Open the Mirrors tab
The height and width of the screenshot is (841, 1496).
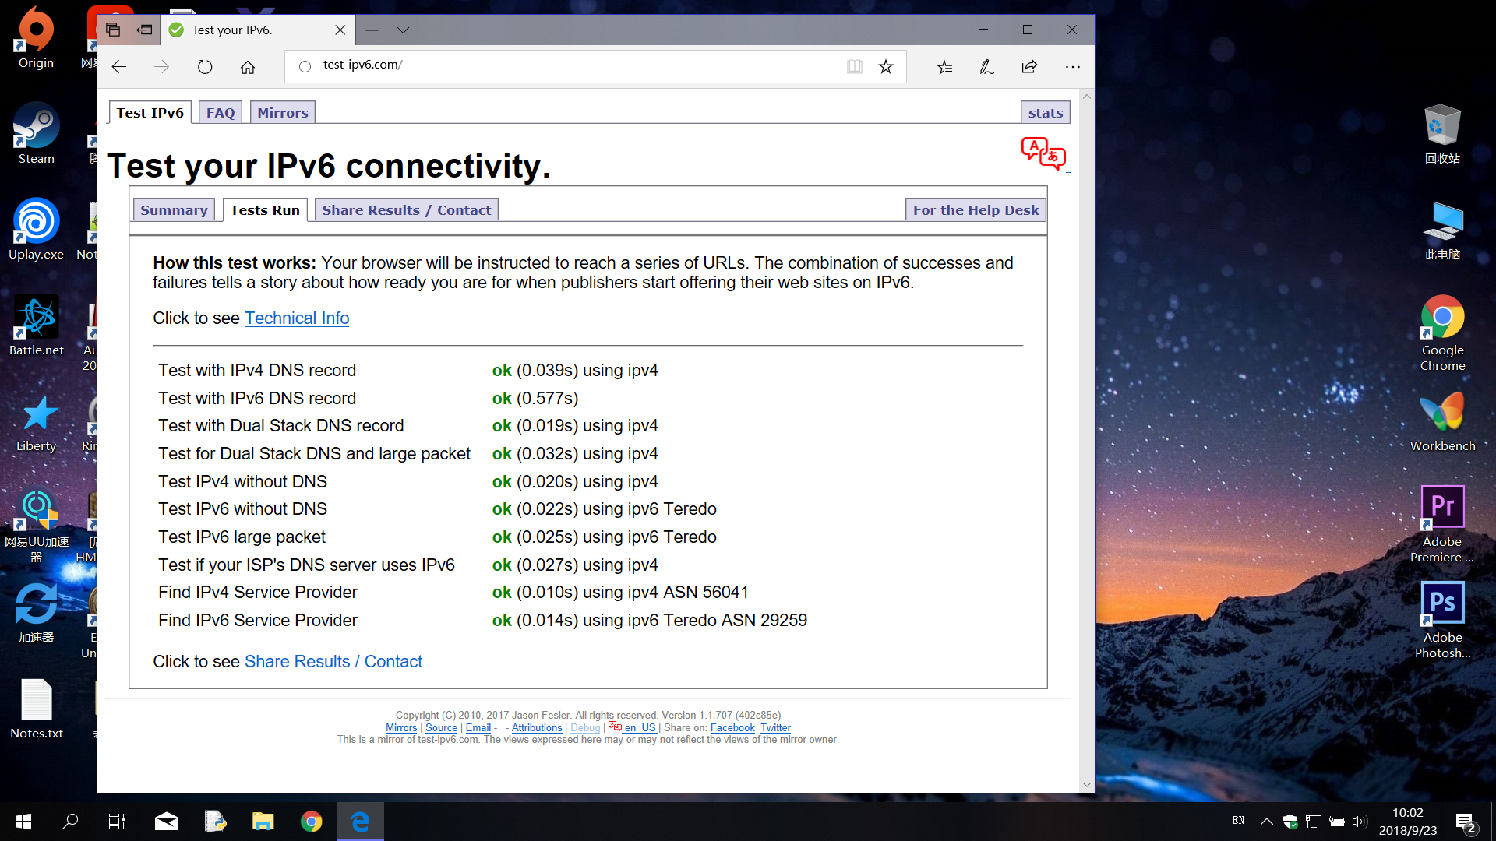point(283,113)
